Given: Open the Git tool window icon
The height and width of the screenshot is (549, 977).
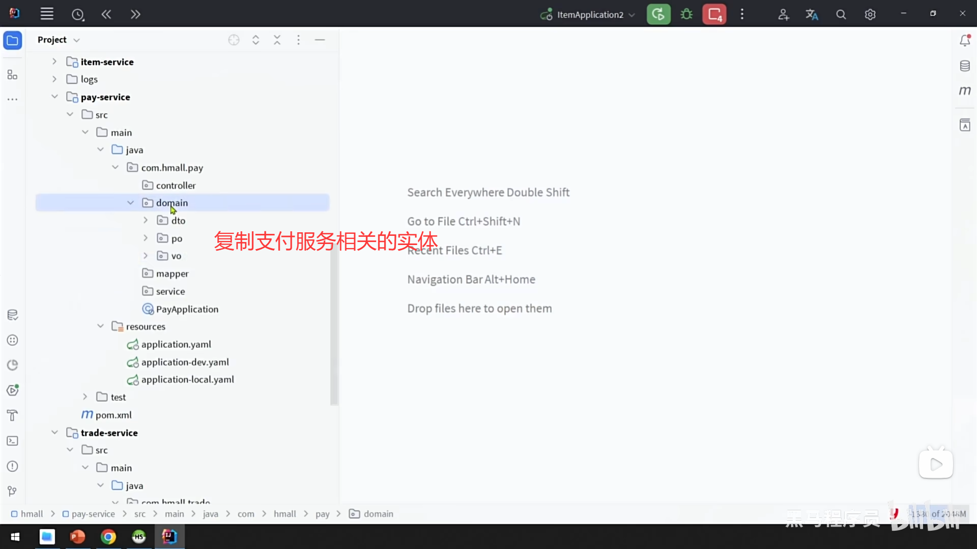Looking at the screenshot, I should coord(12,491).
